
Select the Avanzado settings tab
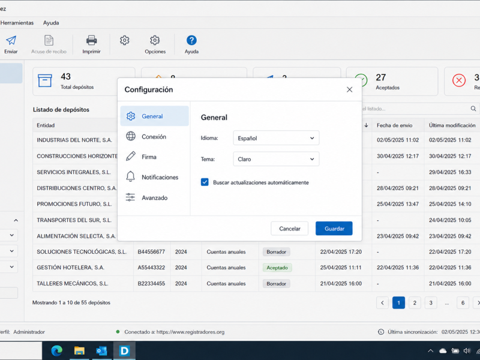pos(155,198)
